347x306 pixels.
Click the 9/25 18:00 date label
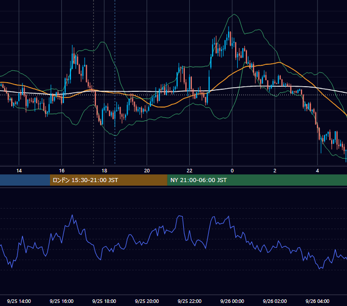pyautogui.click(x=104, y=301)
